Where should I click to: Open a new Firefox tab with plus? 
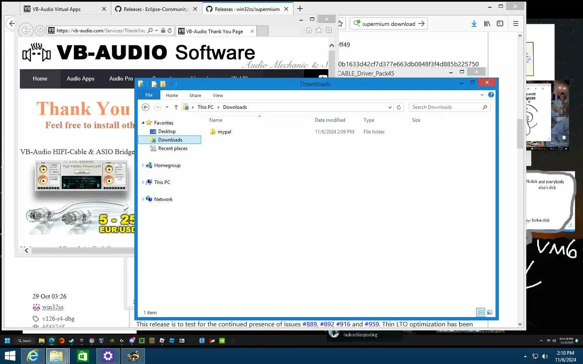300,8
